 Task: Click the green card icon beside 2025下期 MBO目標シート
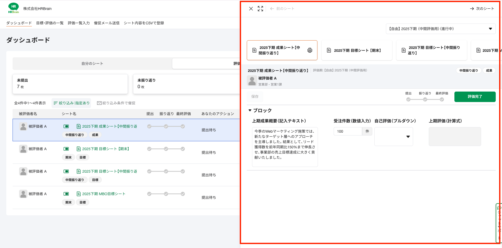[66, 194]
